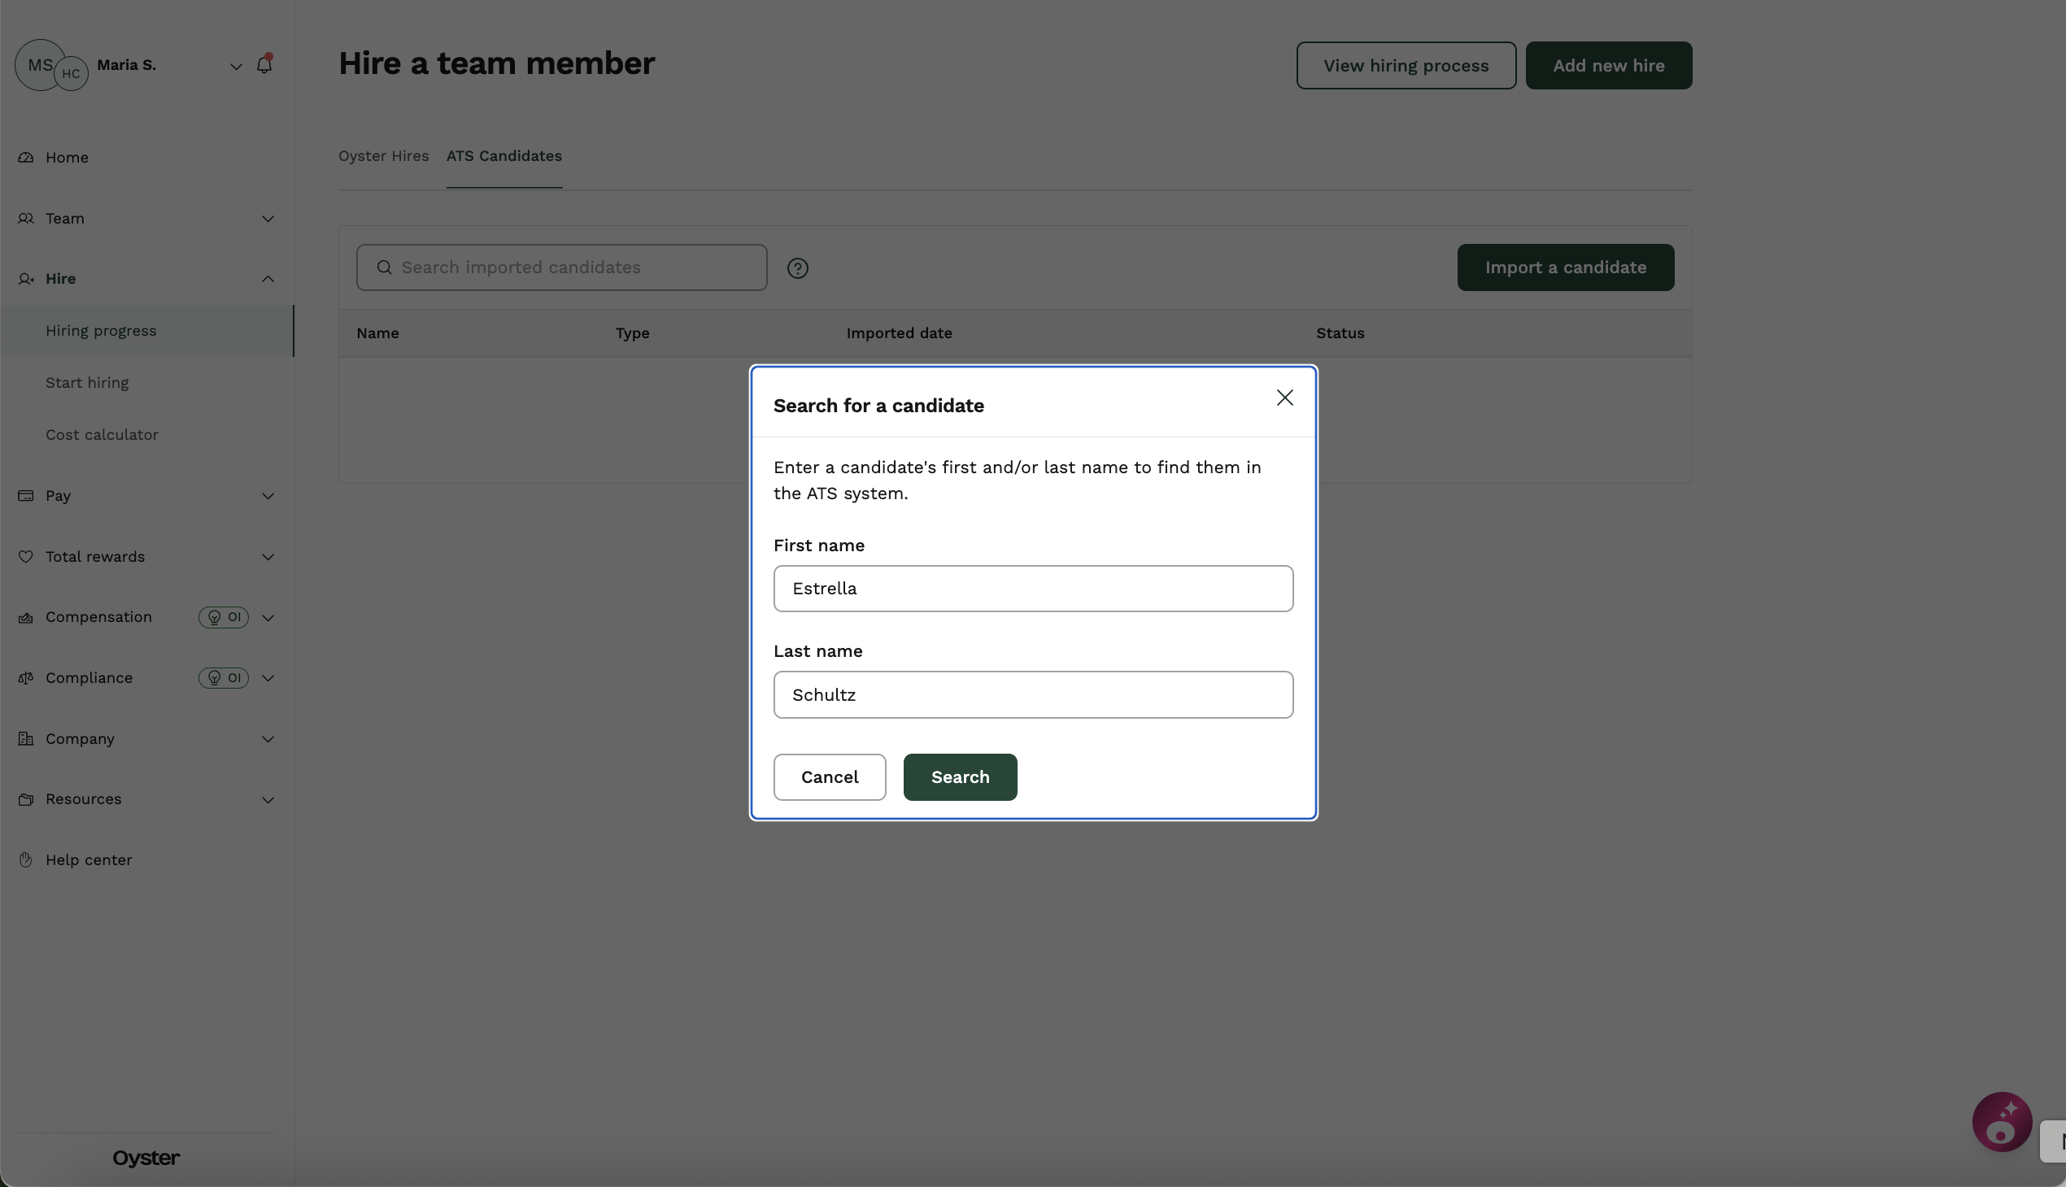Collapse the Hire menu chevron

coord(268,279)
